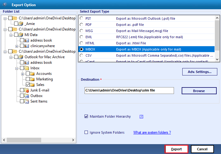Check the _Amie folder checkbox
The width and height of the screenshot is (221, 154).
click(x=16, y=24)
